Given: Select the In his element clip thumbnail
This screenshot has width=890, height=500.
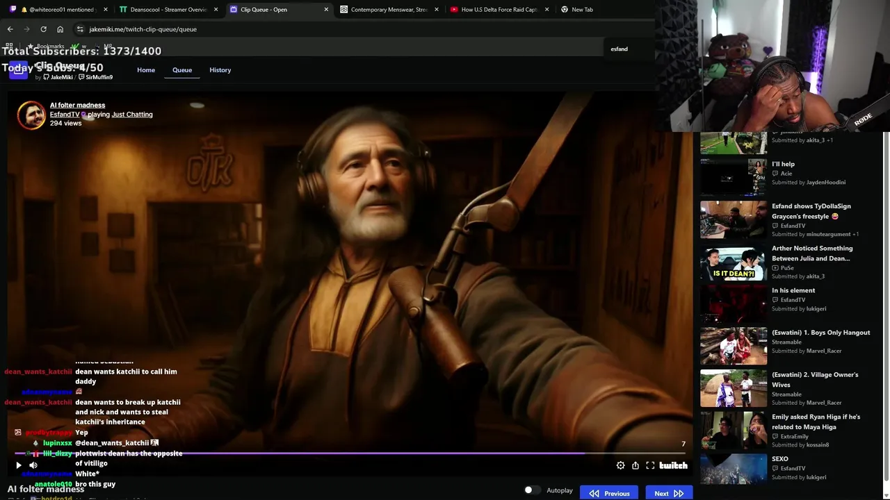Looking at the screenshot, I should point(734,303).
